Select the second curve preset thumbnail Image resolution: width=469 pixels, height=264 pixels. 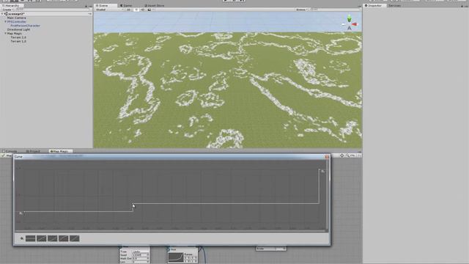pyautogui.click(x=42, y=238)
